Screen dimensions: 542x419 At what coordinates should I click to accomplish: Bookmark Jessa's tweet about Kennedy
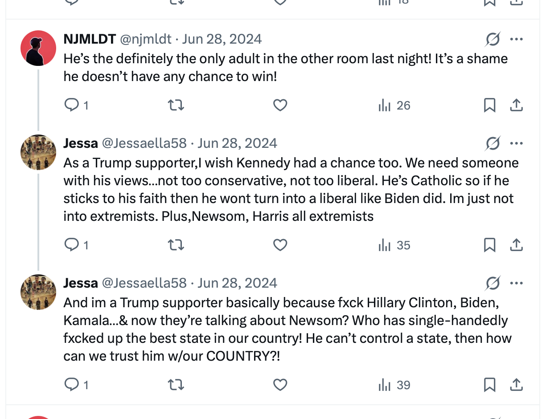tap(489, 245)
